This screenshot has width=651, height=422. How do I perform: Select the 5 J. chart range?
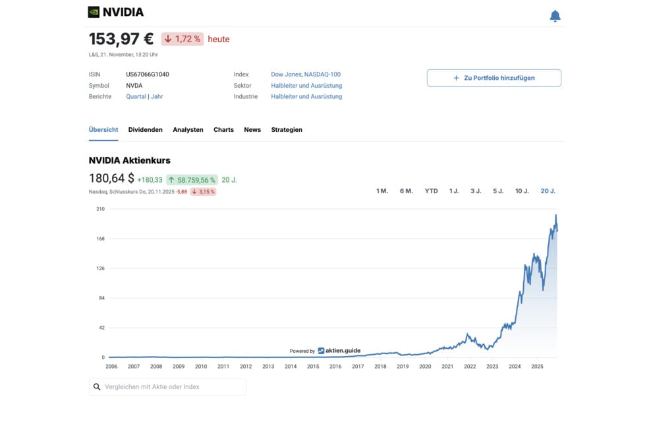coord(498,191)
